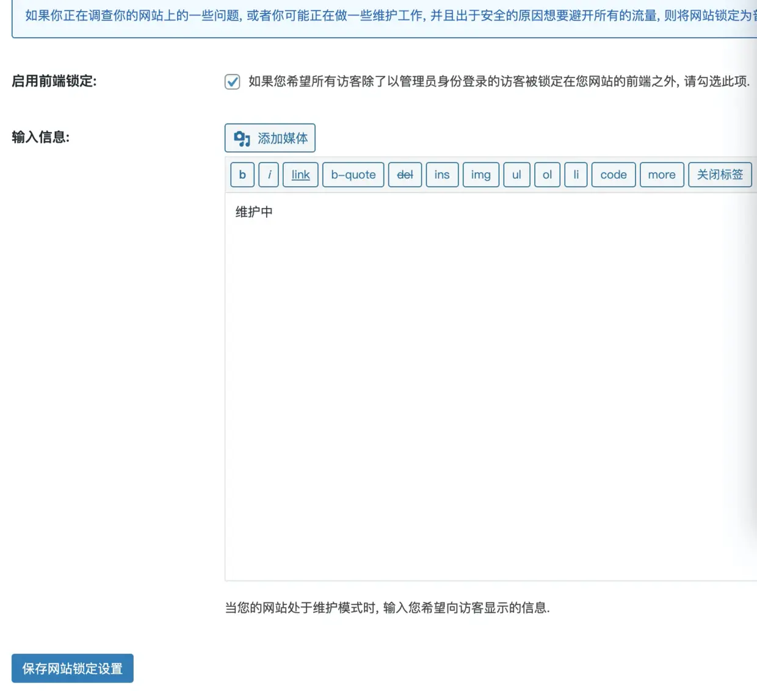Click the hint text below the editor
Viewport: 757px width, 691px height.
pos(388,608)
